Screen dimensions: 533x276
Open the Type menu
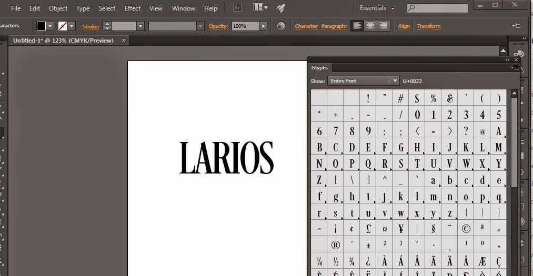pos(83,8)
